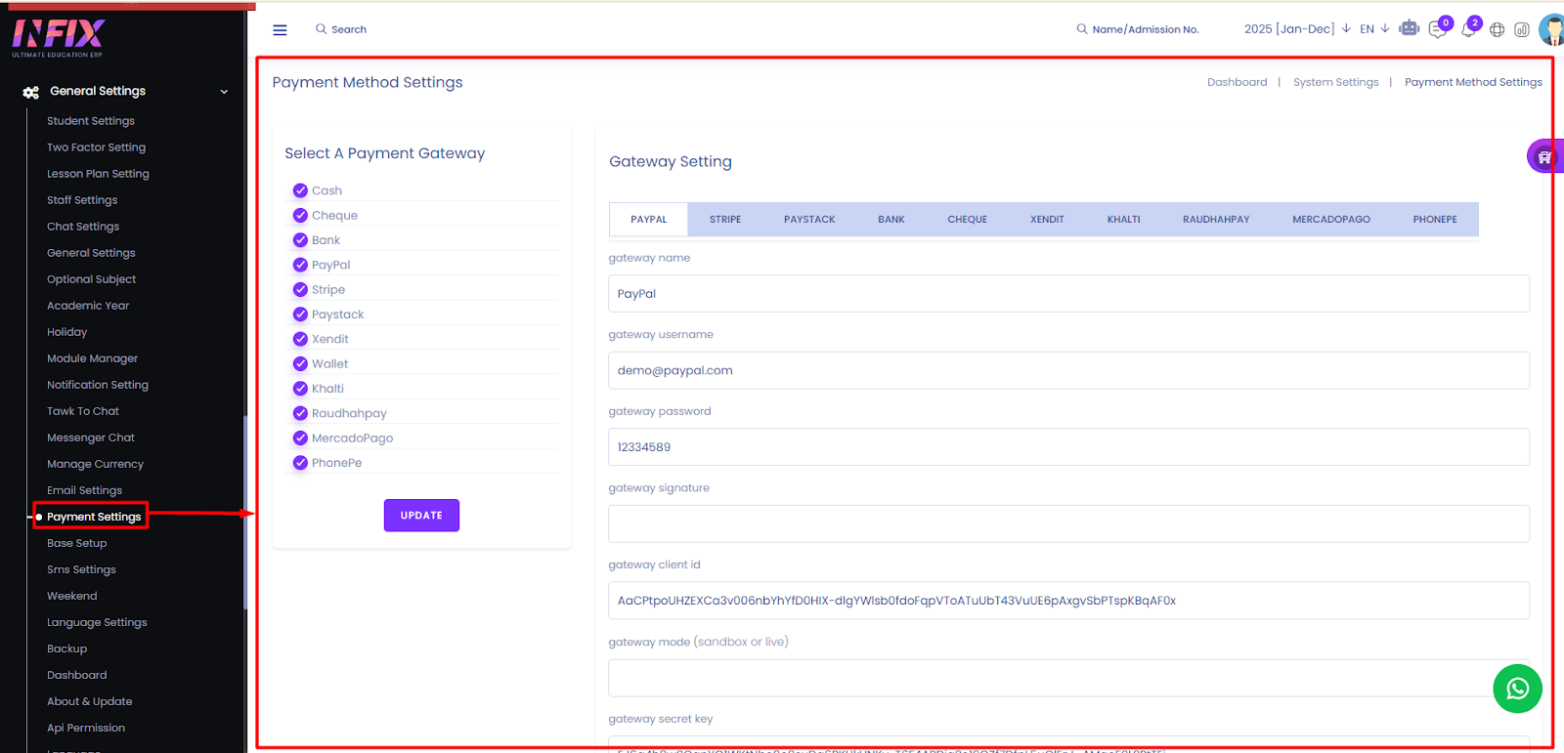Toggle the Cash gateway checkbox
Screen dimensions: 1564x753
(300, 190)
